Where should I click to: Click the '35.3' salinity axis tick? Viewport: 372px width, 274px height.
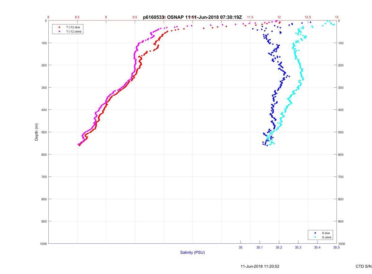pyautogui.click(x=298, y=247)
